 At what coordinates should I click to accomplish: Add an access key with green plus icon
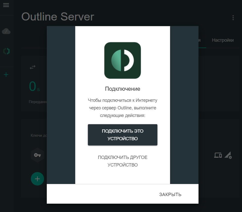click(37, 179)
